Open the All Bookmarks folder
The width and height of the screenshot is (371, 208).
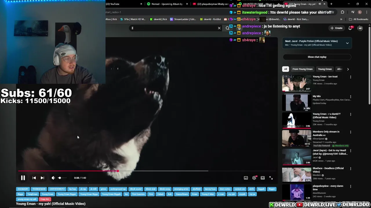(359, 19)
